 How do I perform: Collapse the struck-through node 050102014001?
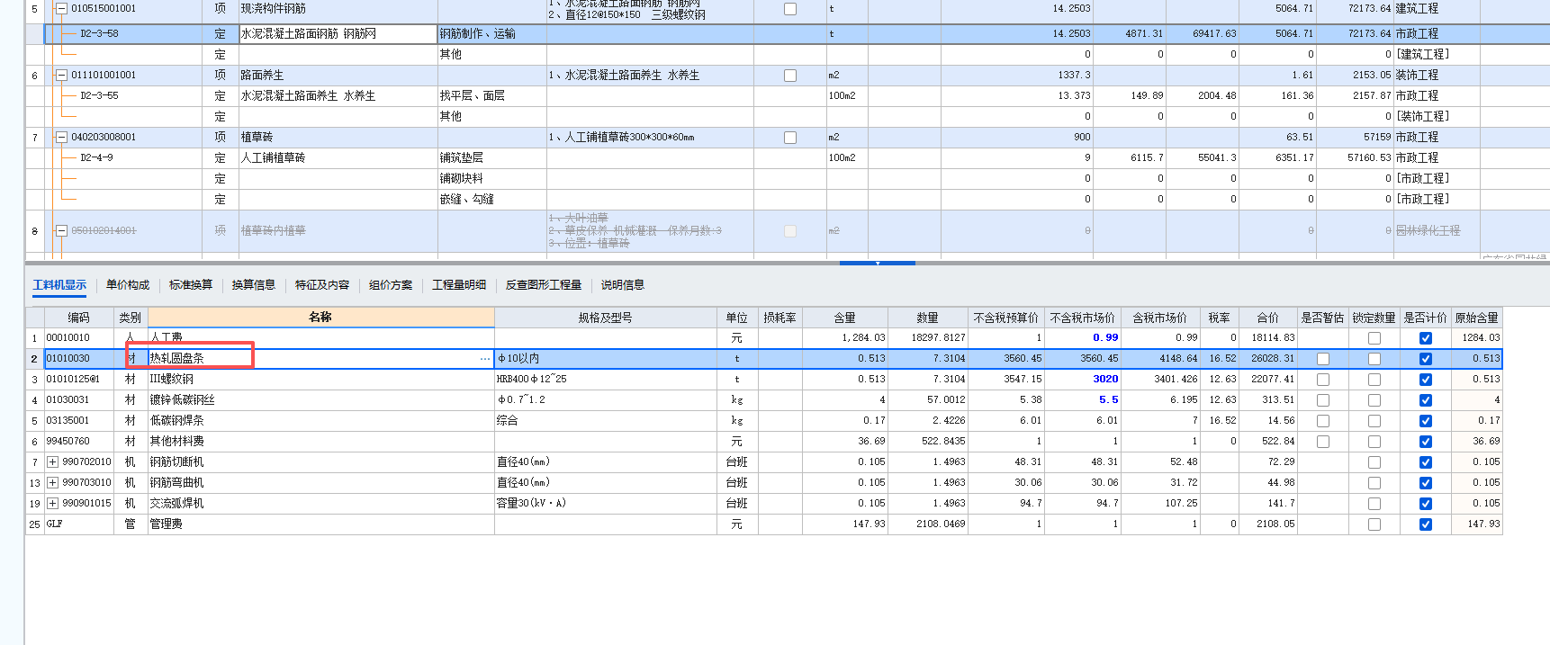click(x=61, y=231)
